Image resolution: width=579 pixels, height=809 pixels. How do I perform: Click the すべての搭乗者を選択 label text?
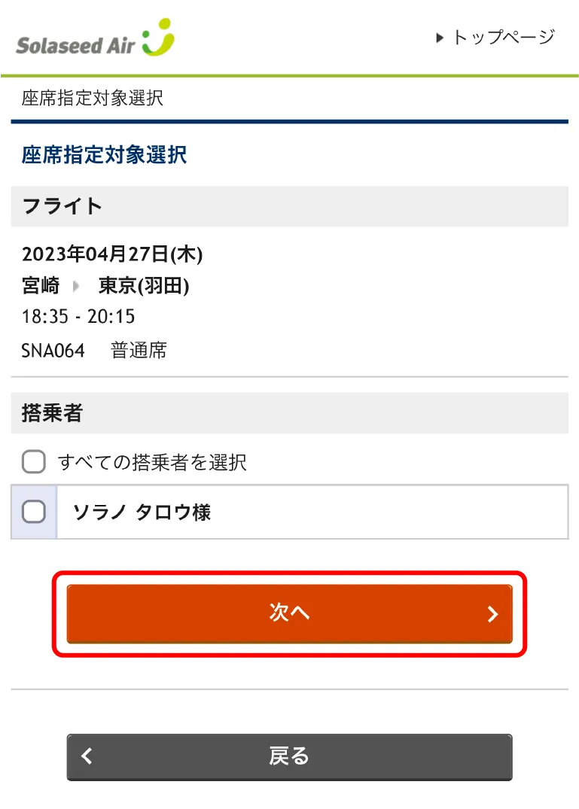click(x=152, y=461)
